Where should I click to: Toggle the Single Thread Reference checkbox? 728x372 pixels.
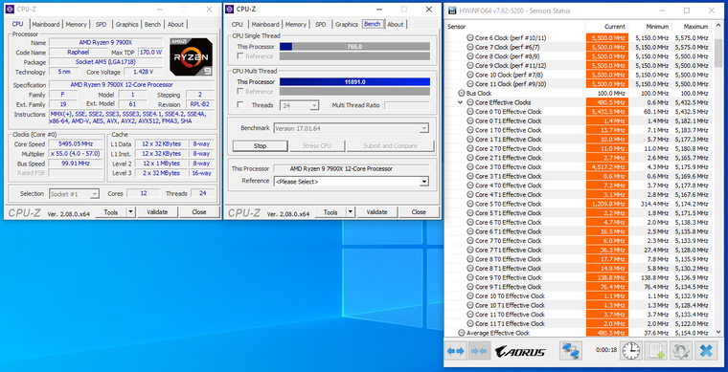(x=240, y=56)
